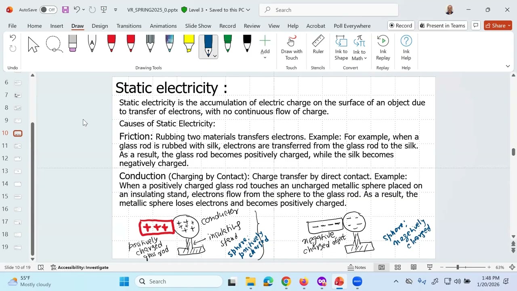The height and width of the screenshot is (291, 517).
Task: Pick the galaxy-colored pen
Action: [170, 44]
